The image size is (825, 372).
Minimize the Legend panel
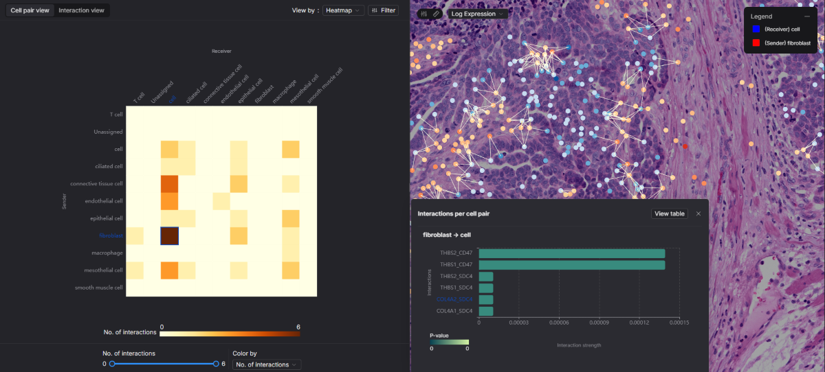(806, 16)
